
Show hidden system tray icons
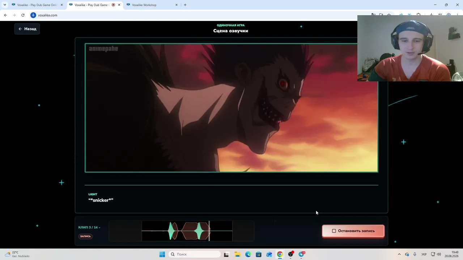[x=399, y=254]
